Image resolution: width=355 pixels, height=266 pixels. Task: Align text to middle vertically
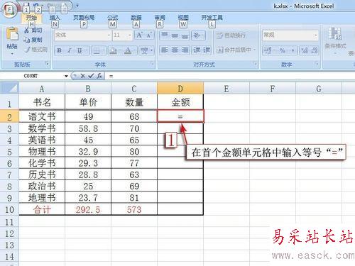tap(175, 35)
